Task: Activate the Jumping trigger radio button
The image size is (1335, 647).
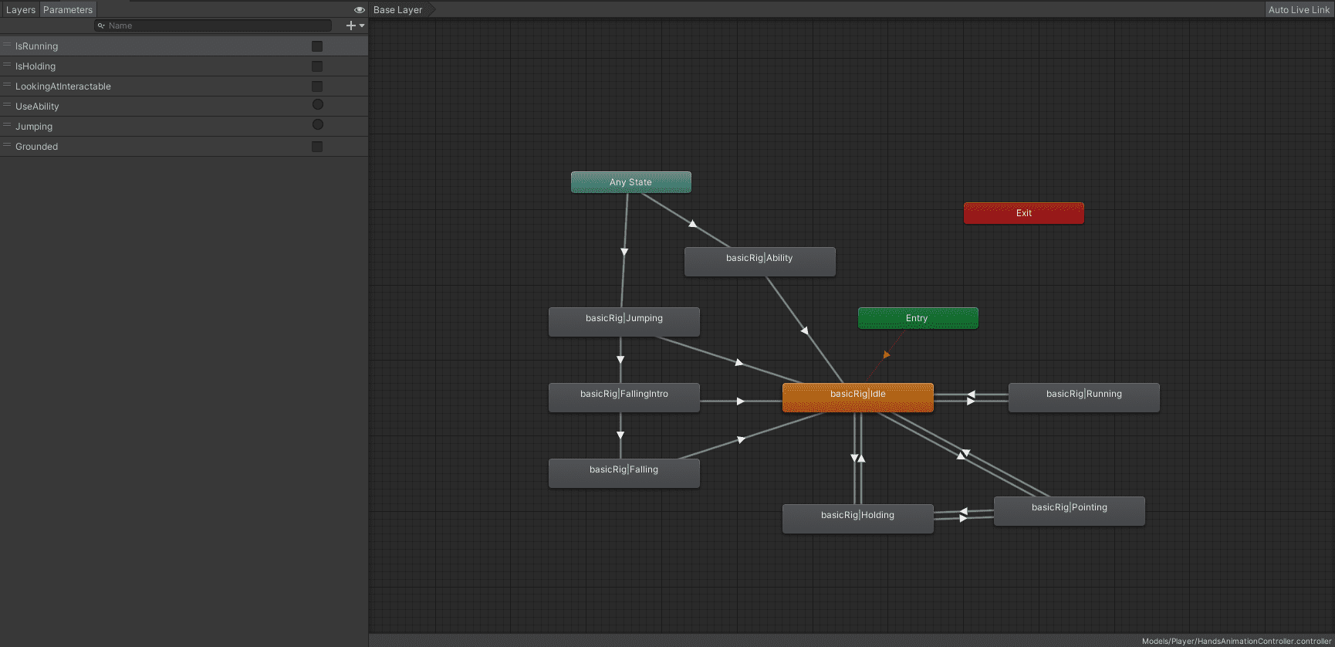Action: [x=317, y=125]
